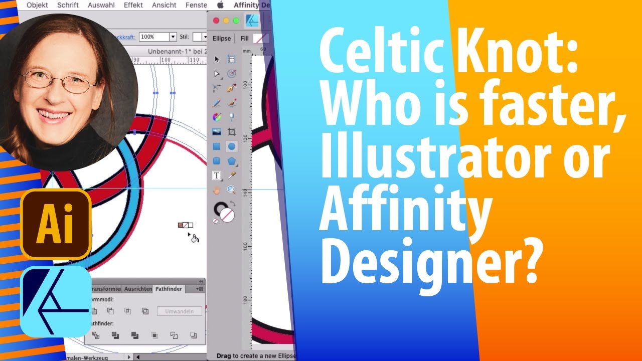Select the Rounded Rectangle tool
The image size is (642, 361).
pos(217,161)
